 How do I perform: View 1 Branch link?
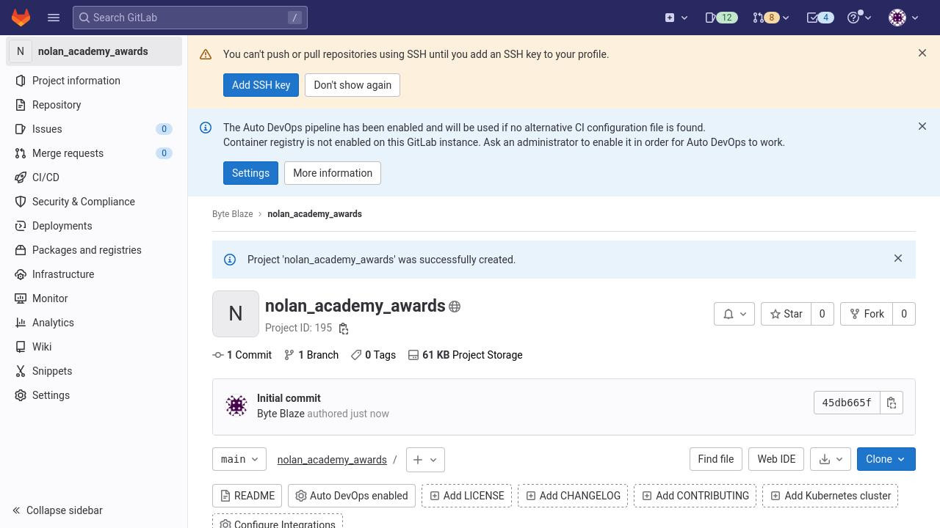311,355
